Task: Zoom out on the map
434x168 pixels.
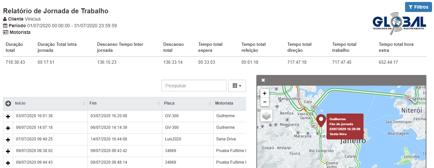Action: 265,102
